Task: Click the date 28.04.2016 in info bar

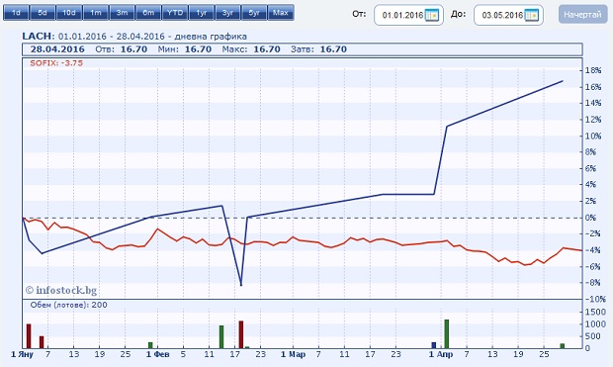Action: [57, 49]
